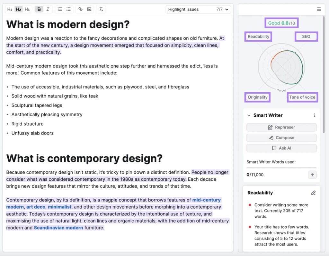Clear text formatting with the Tx icon
The image size is (329, 256).
tap(101, 9)
